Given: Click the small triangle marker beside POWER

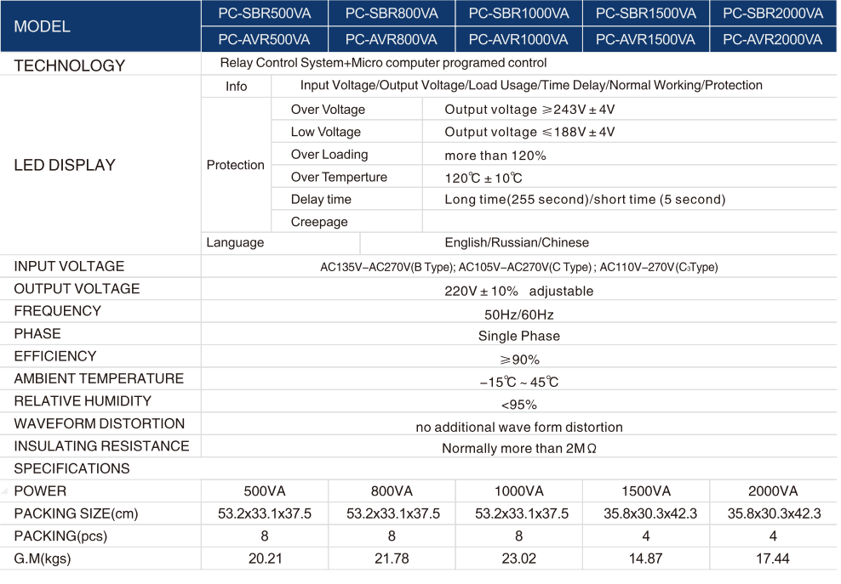Looking at the screenshot, I should tap(5, 491).
